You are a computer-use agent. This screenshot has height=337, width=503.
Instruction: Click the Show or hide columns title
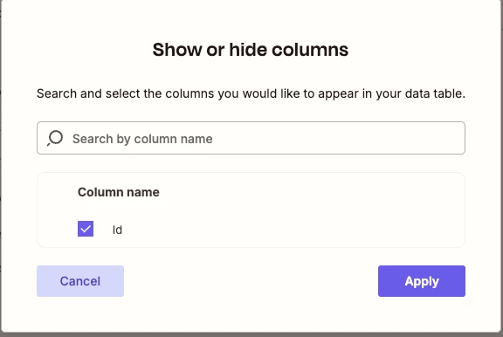click(251, 50)
